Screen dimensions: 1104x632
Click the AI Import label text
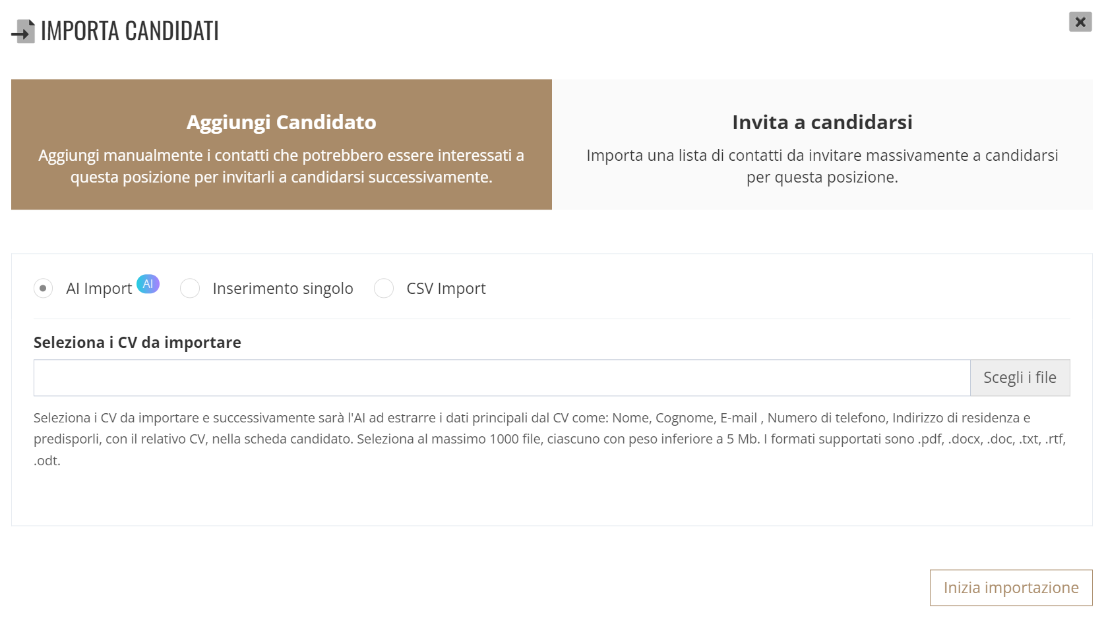pyautogui.click(x=99, y=289)
